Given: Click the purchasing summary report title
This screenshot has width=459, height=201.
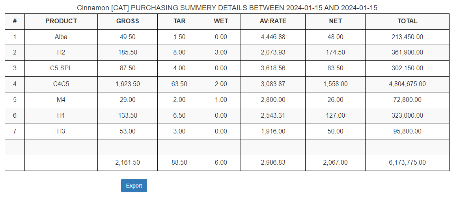Looking at the screenshot, I should click(227, 8).
